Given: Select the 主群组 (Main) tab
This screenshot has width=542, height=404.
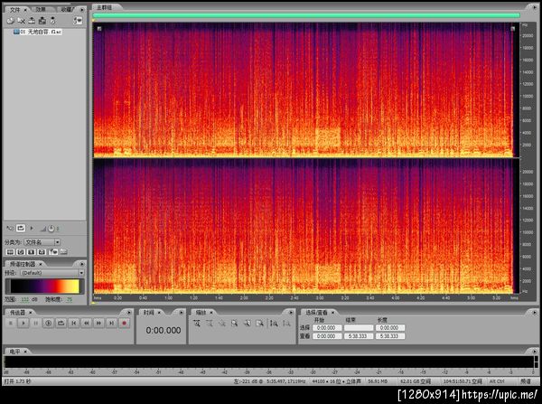Looking at the screenshot, I should [104, 7].
